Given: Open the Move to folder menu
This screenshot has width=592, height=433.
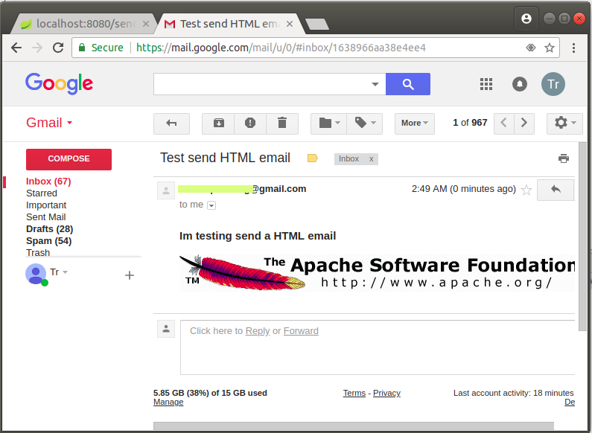Looking at the screenshot, I should [x=329, y=124].
